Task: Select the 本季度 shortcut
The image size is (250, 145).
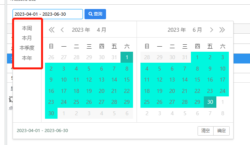Action: coord(27,48)
